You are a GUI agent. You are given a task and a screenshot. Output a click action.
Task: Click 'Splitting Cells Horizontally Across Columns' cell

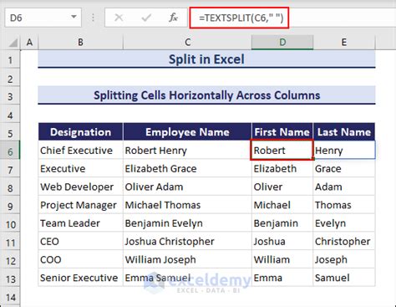click(x=206, y=95)
